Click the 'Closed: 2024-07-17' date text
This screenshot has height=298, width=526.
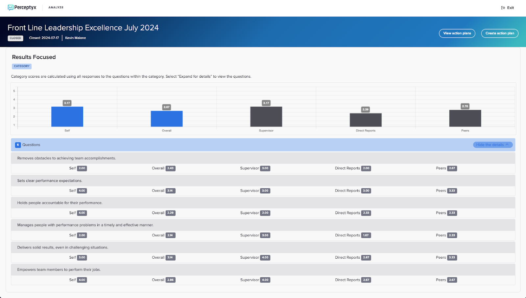pos(44,38)
